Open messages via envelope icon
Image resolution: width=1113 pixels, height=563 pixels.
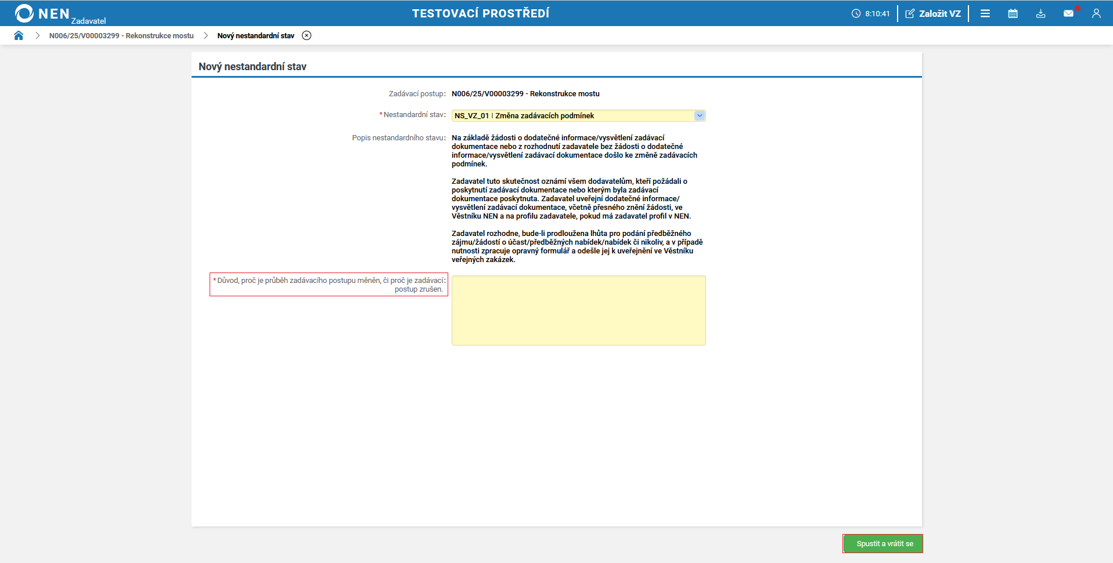pos(1069,13)
